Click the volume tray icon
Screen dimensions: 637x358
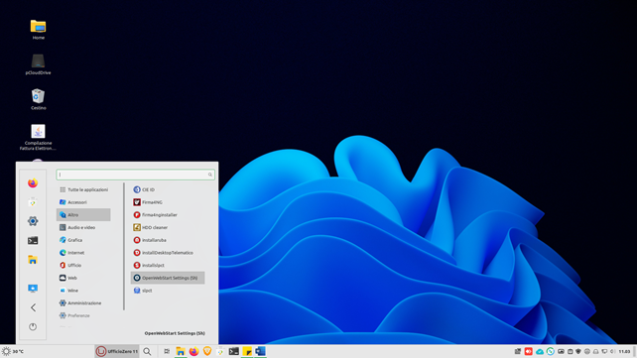[x=612, y=351]
